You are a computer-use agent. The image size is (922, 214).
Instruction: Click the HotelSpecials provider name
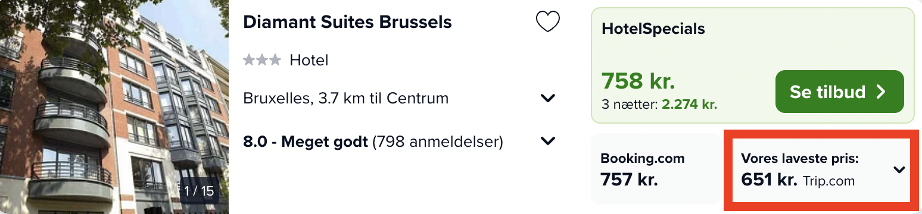pyautogui.click(x=653, y=29)
